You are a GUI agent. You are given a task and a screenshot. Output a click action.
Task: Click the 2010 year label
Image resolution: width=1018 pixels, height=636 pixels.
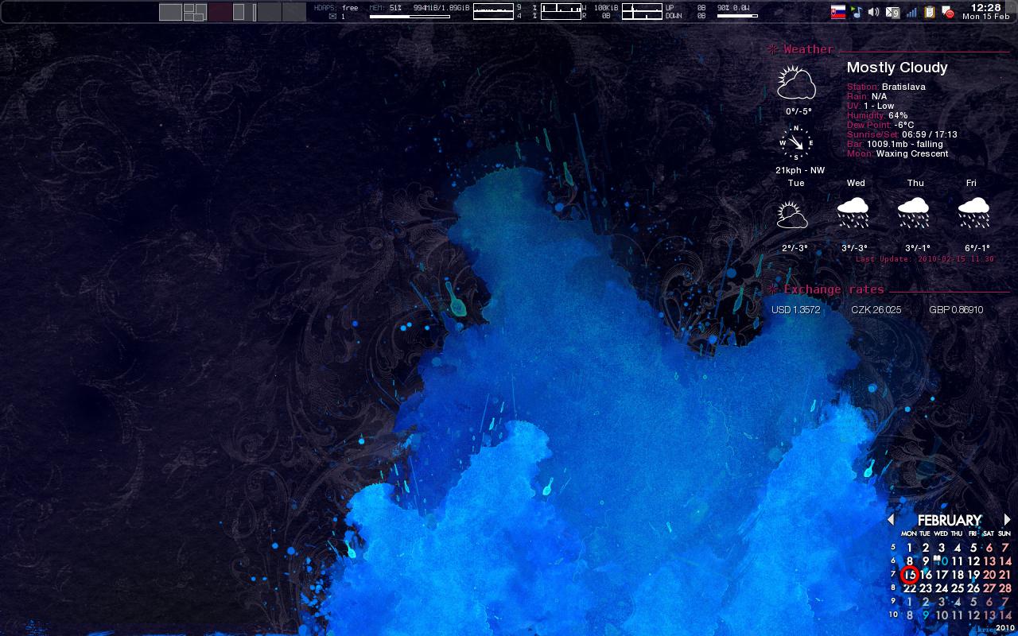(1004, 627)
